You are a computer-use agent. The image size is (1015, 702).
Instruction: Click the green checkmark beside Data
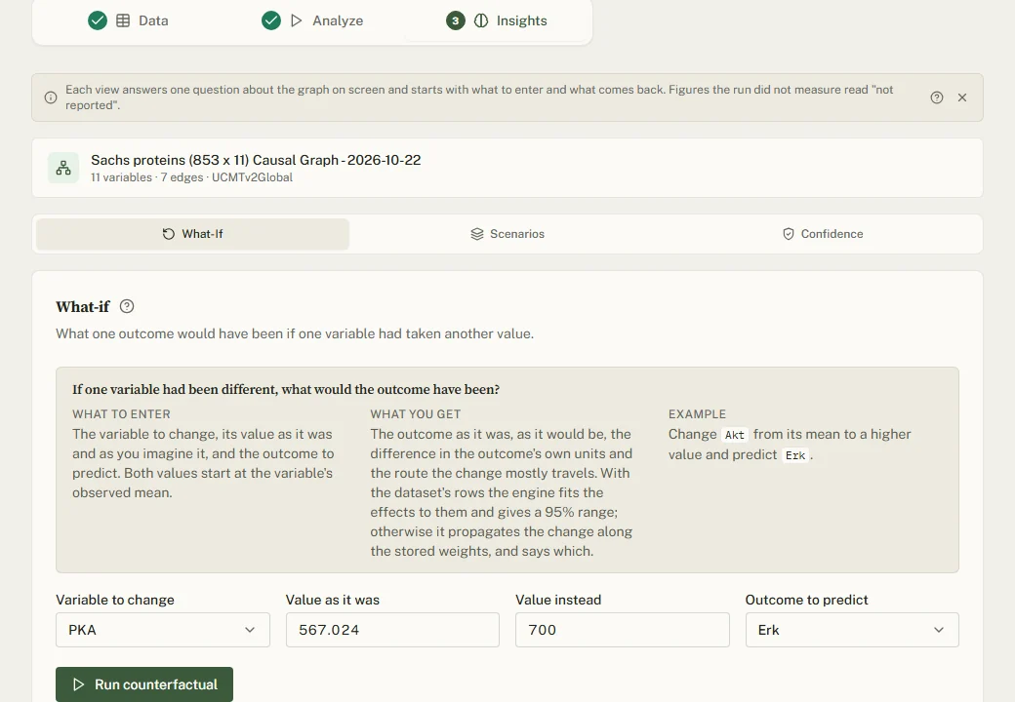click(x=98, y=20)
